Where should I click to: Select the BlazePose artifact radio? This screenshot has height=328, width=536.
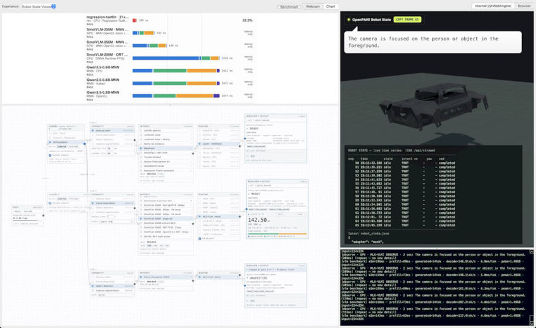[141, 149]
